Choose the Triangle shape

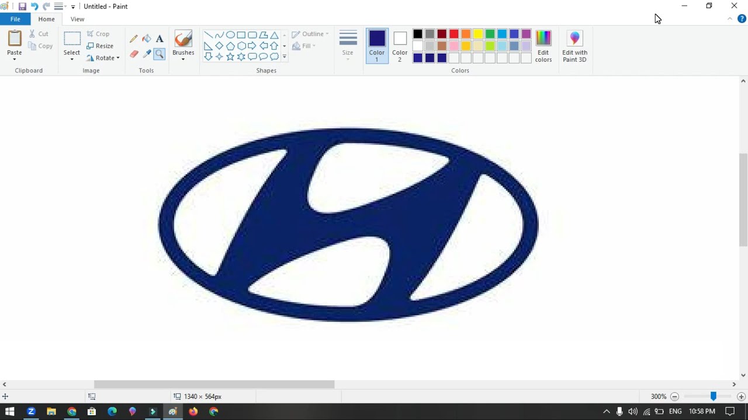[274, 35]
